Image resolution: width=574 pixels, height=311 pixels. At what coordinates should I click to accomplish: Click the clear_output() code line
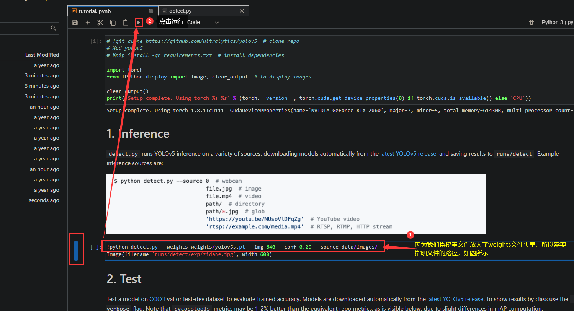pos(128,91)
